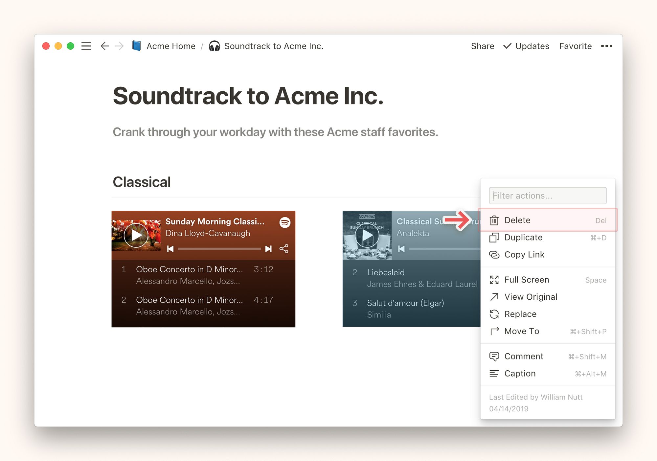Open the three-dots page menu
This screenshot has width=657, height=461.
(606, 46)
